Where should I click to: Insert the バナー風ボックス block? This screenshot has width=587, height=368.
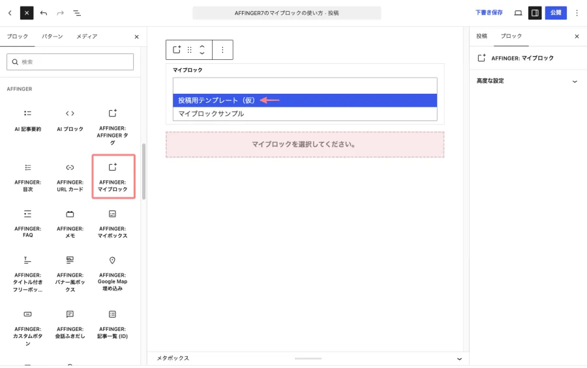pos(70,274)
